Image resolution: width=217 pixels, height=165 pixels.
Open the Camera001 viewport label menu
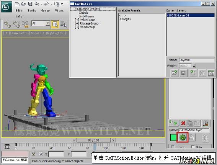tap(19, 33)
